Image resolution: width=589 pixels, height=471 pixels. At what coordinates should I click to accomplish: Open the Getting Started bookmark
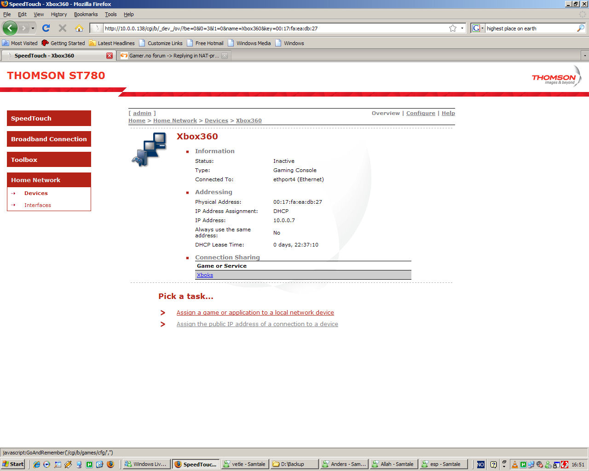tap(64, 43)
